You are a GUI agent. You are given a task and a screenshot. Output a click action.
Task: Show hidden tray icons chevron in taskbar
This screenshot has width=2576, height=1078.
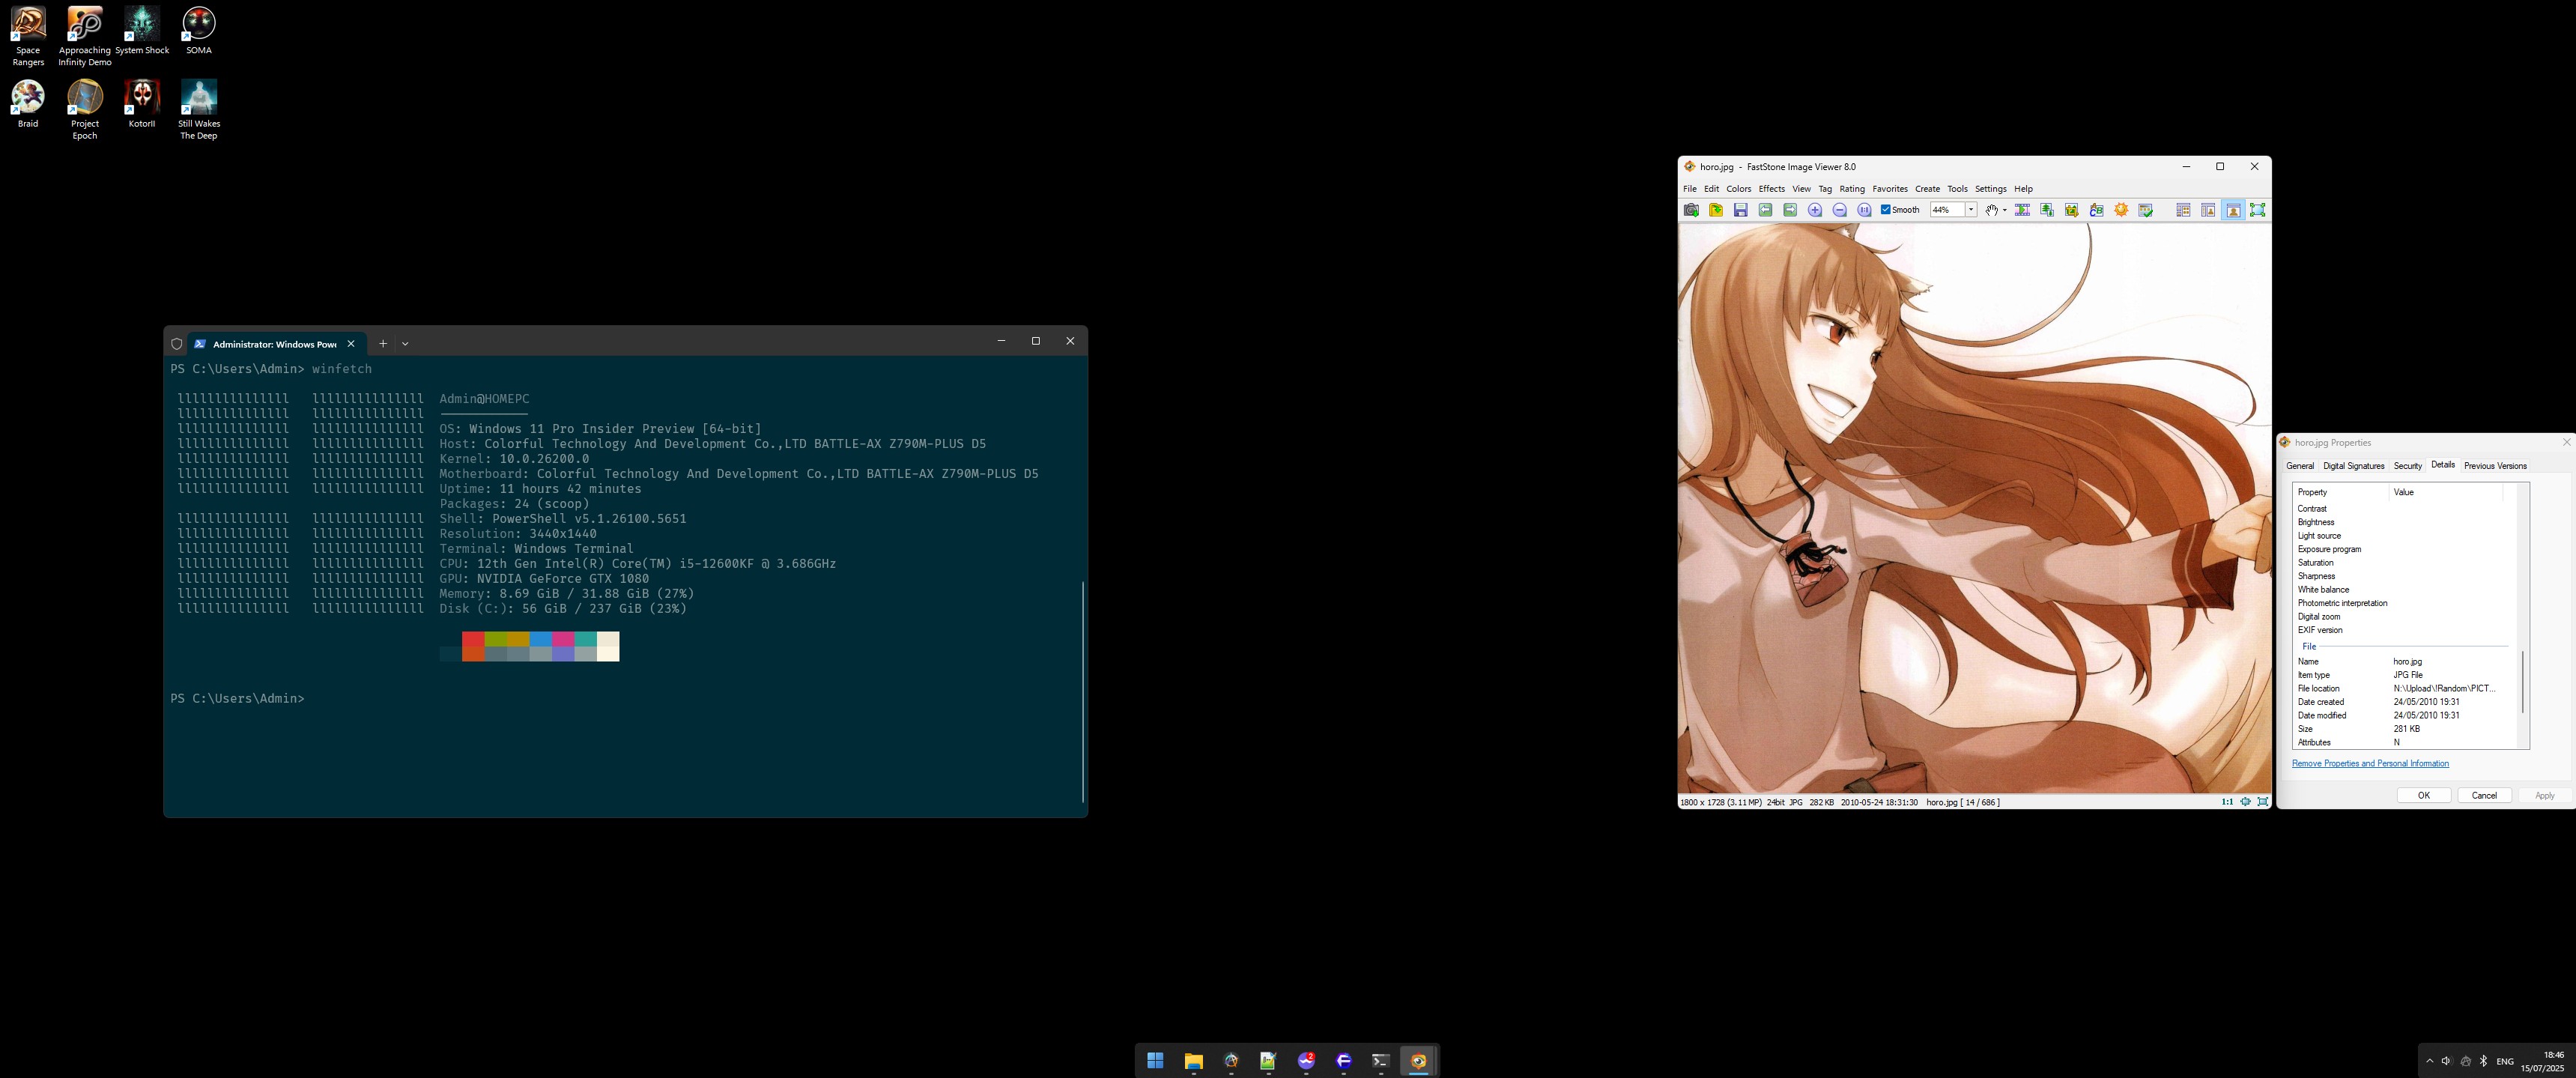[x=2430, y=1061]
